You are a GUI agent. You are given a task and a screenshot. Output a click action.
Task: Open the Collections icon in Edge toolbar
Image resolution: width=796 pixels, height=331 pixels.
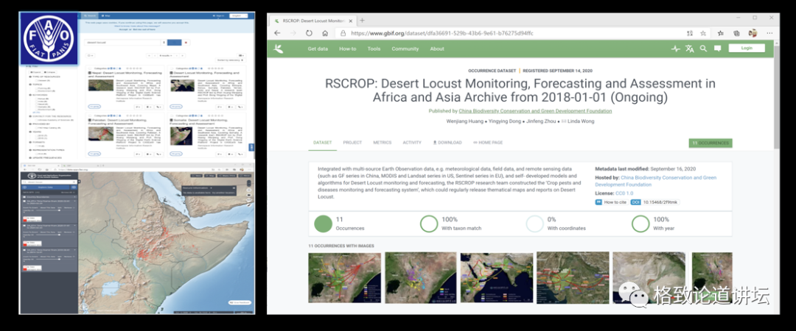(736, 33)
